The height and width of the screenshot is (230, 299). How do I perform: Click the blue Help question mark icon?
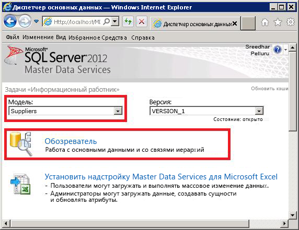278,50
